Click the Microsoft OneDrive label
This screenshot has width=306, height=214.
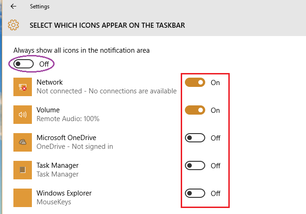(x=67, y=138)
